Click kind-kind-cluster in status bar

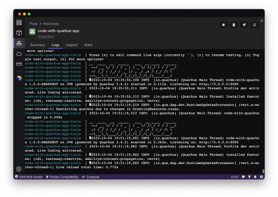pyautogui.click(x=30, y=177)
